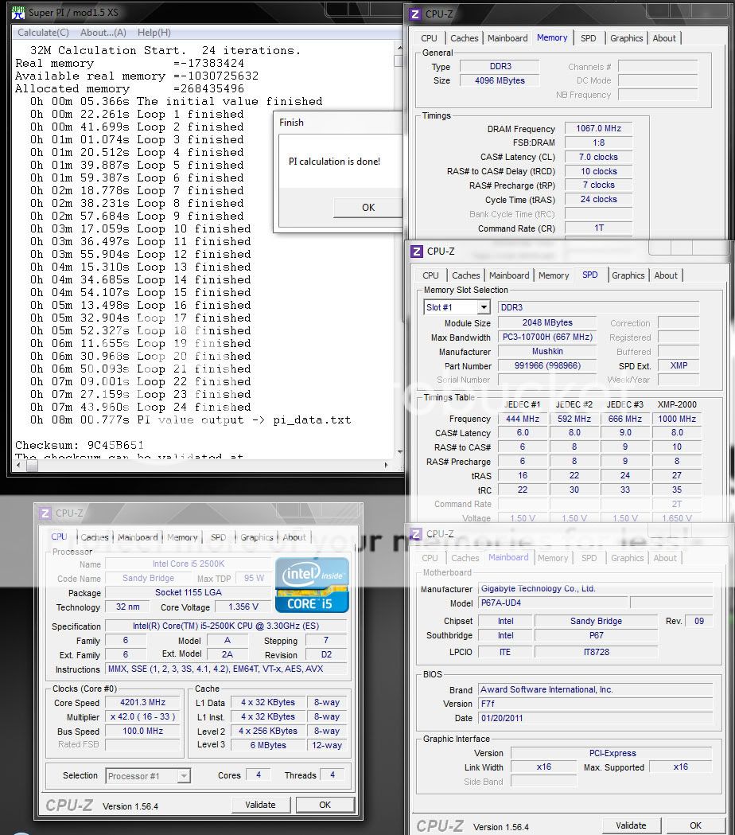
Task: Click the CPU-Z Memory window title icon
Action: (415, 14)
